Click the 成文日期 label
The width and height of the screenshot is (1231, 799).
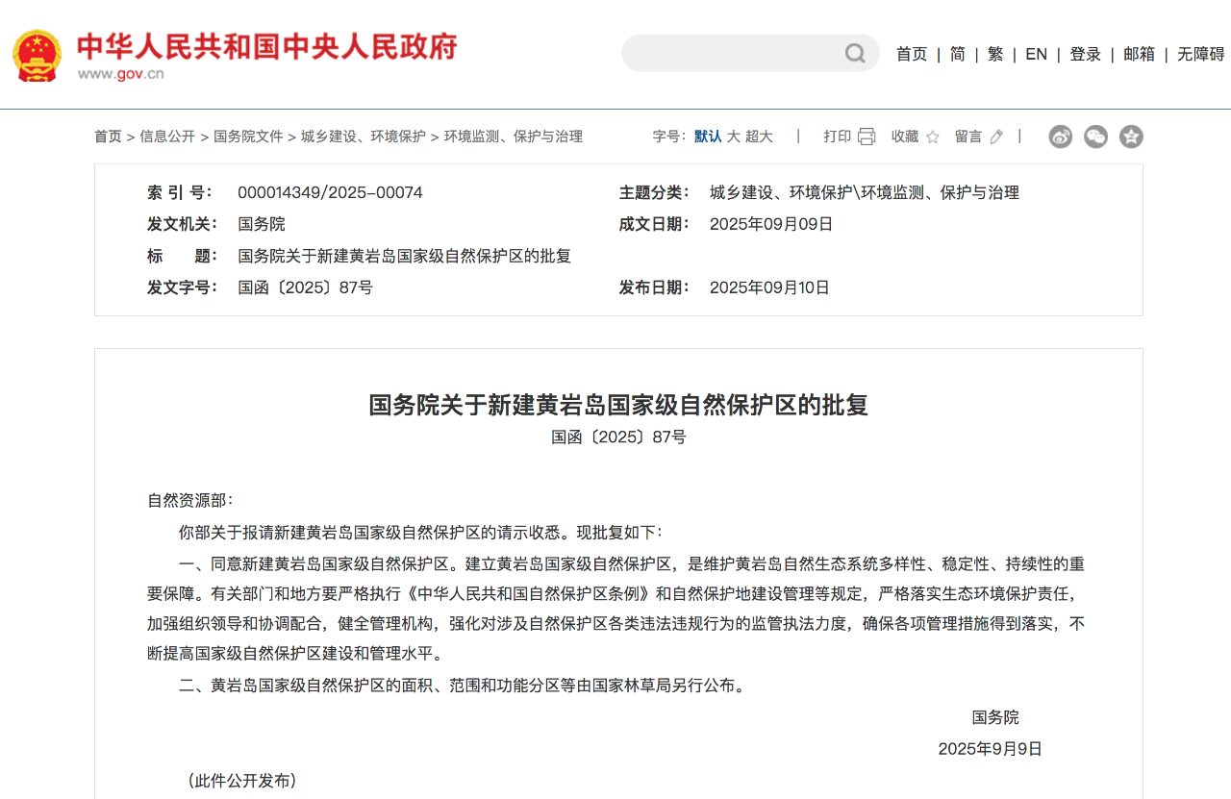tap(655, 224)
